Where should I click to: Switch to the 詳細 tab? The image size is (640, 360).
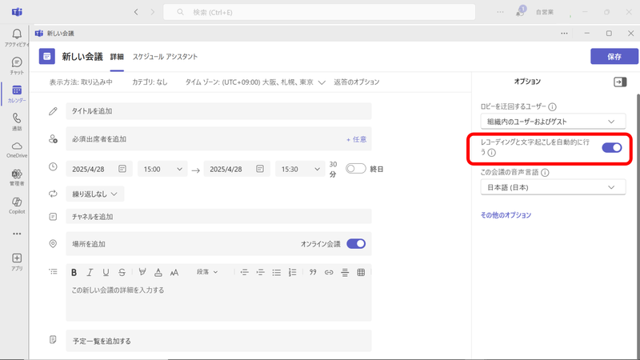[117, 57]
